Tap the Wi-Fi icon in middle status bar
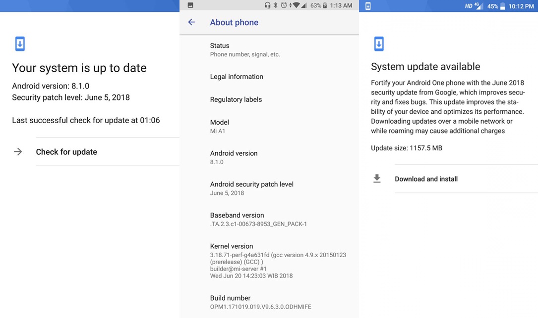Viewport: 538px width, 318px height. coord(296,5)
